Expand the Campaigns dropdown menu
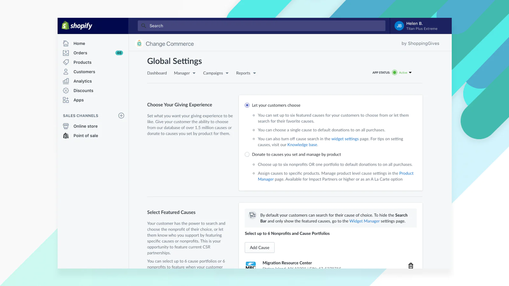The image size is (509, 286). [216, 73]
